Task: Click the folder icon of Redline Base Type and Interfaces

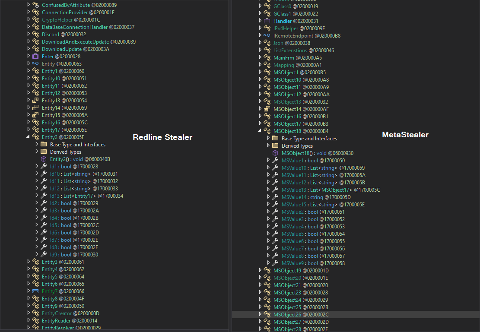Action: click(x=44, y=145)
